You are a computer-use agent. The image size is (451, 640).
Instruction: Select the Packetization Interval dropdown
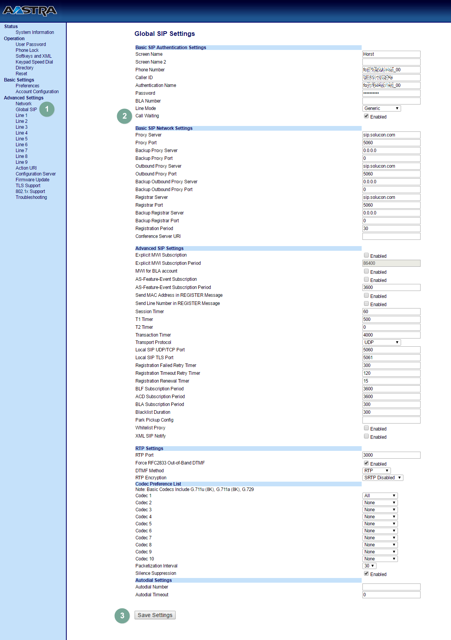tap(369, 566)
